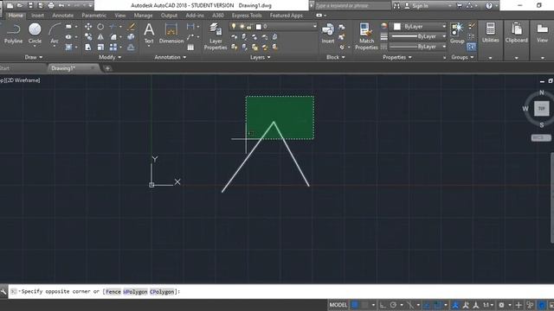Click the Table icon in Annotation panel
Screen dimensions: 554x311
[190, 48]
